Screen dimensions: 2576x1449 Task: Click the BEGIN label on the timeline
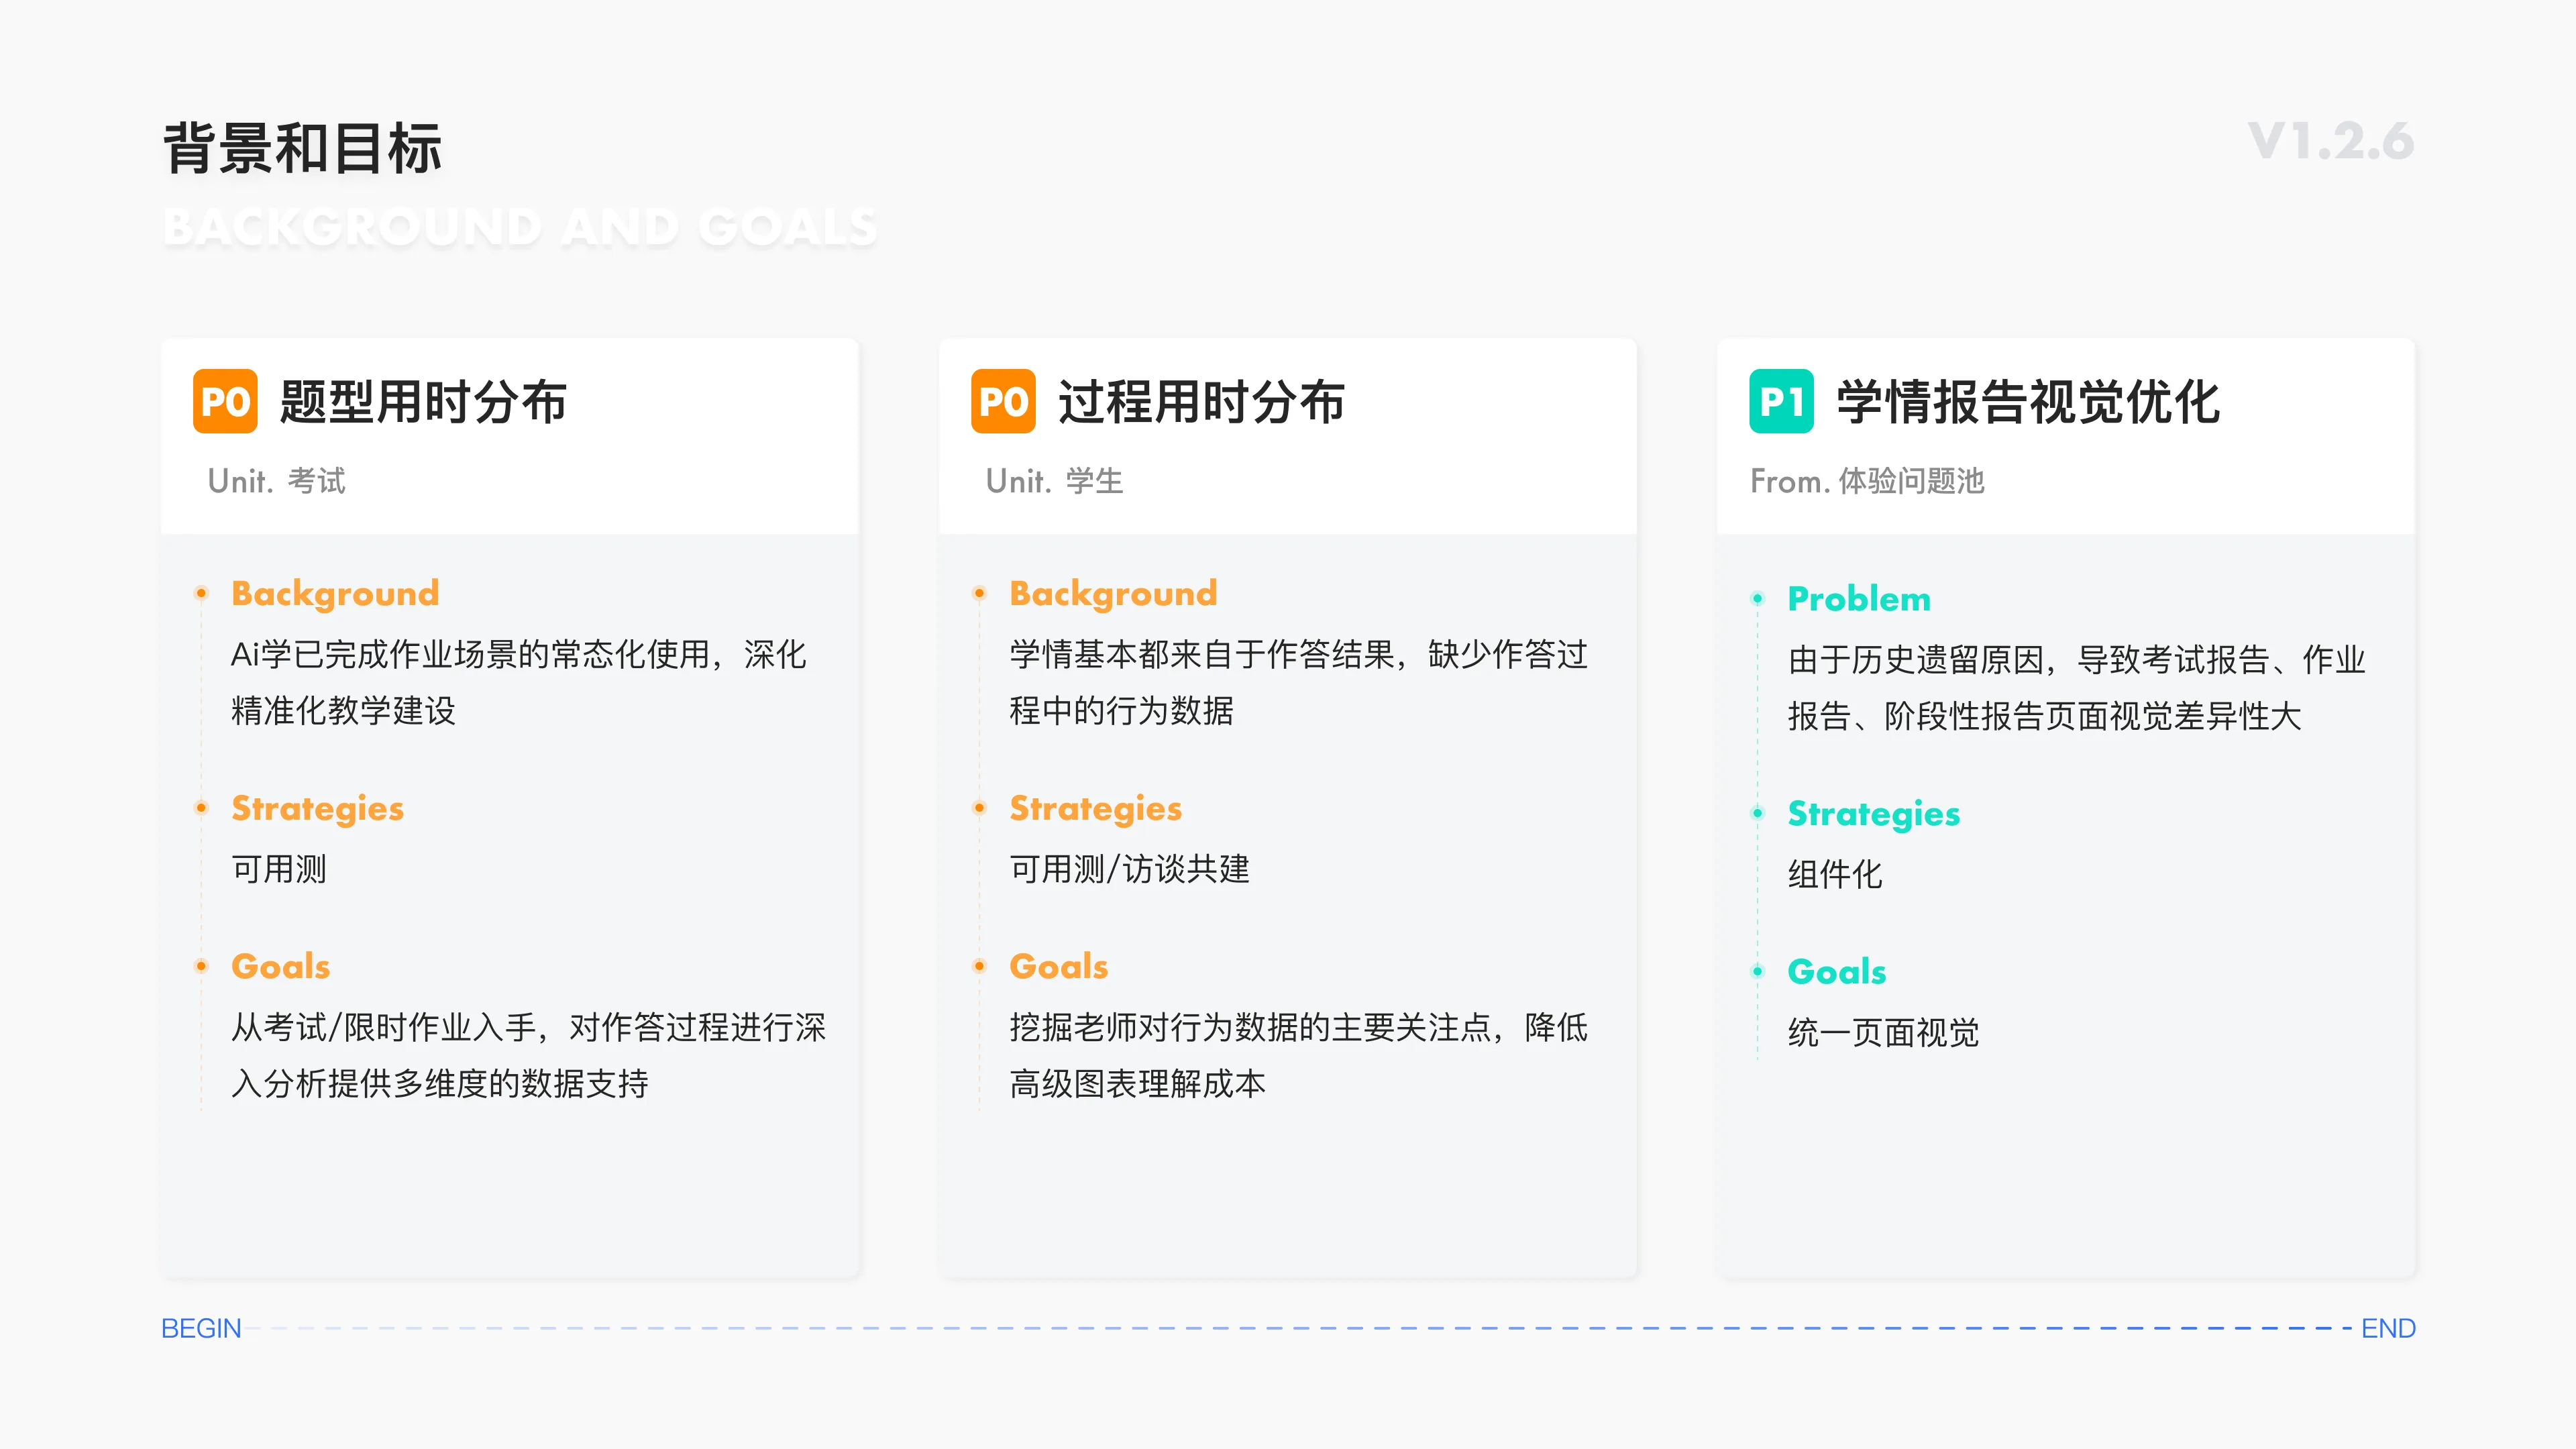pos(201,1328)
